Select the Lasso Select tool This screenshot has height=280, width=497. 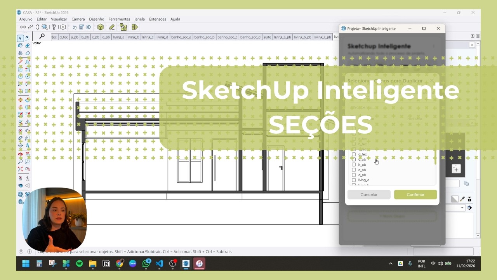pos(28,38)
